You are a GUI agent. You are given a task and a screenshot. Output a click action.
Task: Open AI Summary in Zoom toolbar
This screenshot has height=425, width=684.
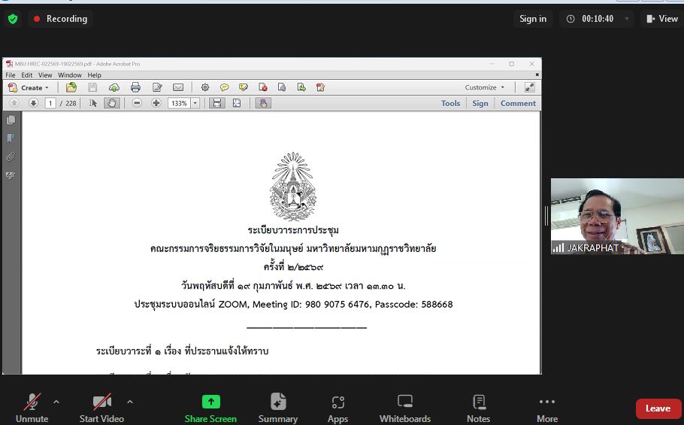click(277, 408)
